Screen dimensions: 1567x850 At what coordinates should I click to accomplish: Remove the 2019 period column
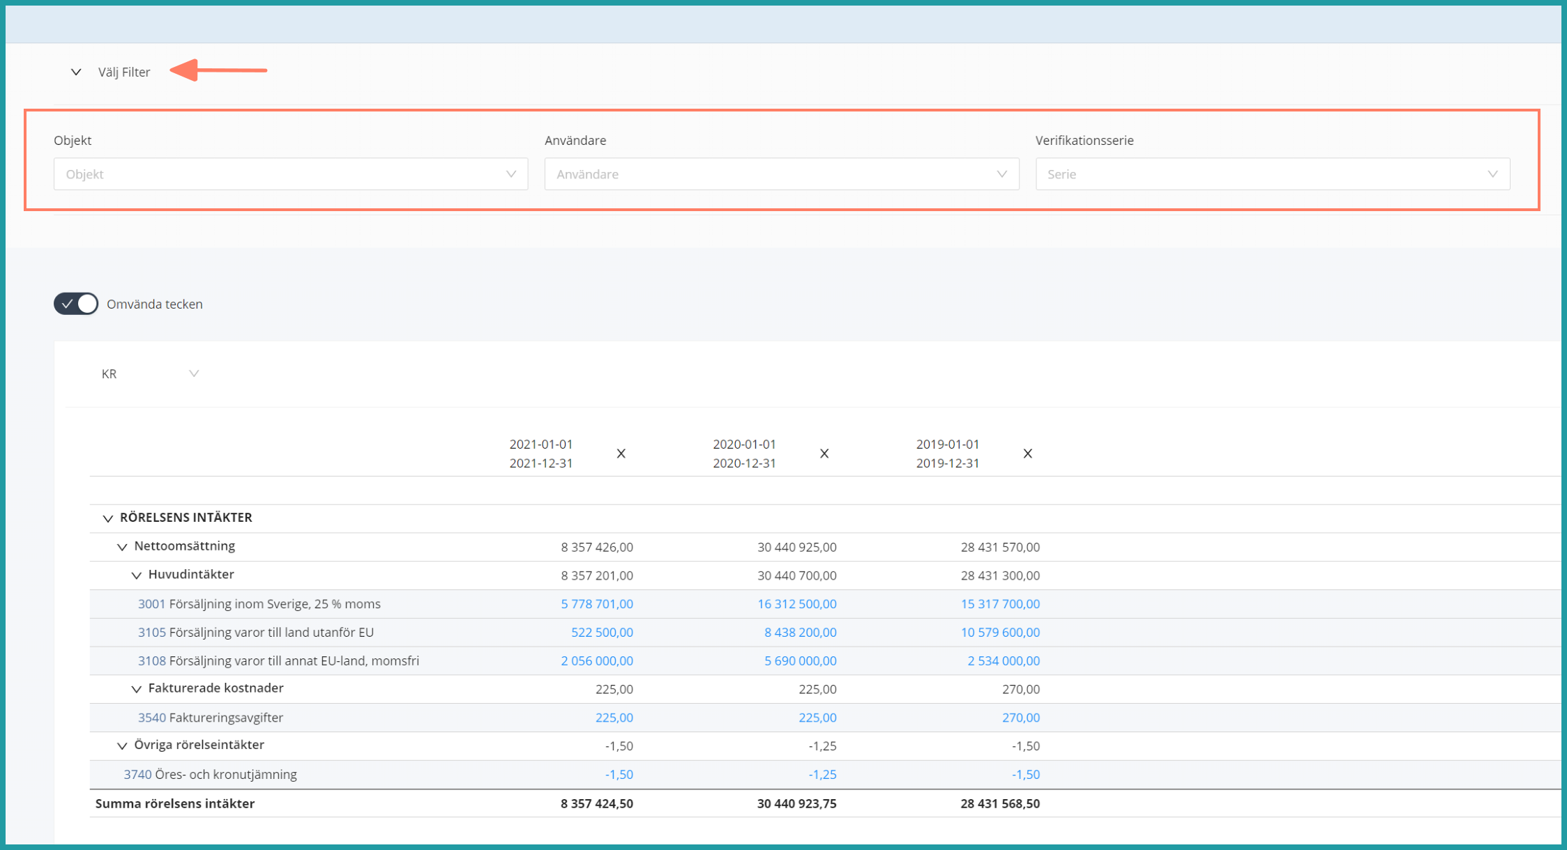1027,454
